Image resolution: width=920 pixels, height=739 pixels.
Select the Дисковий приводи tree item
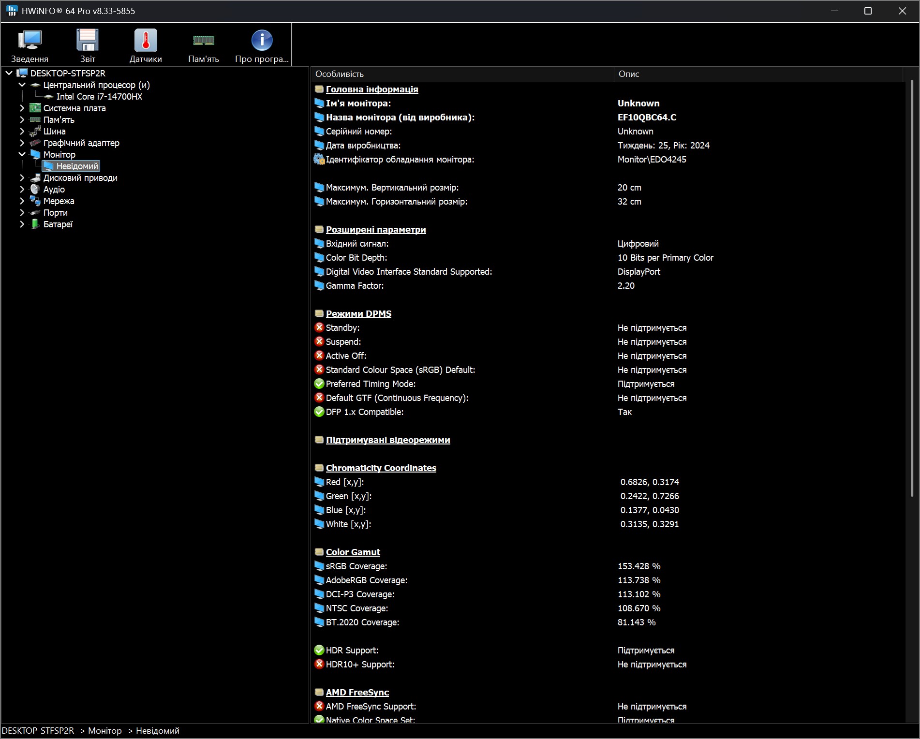click(x=80, y=177)
